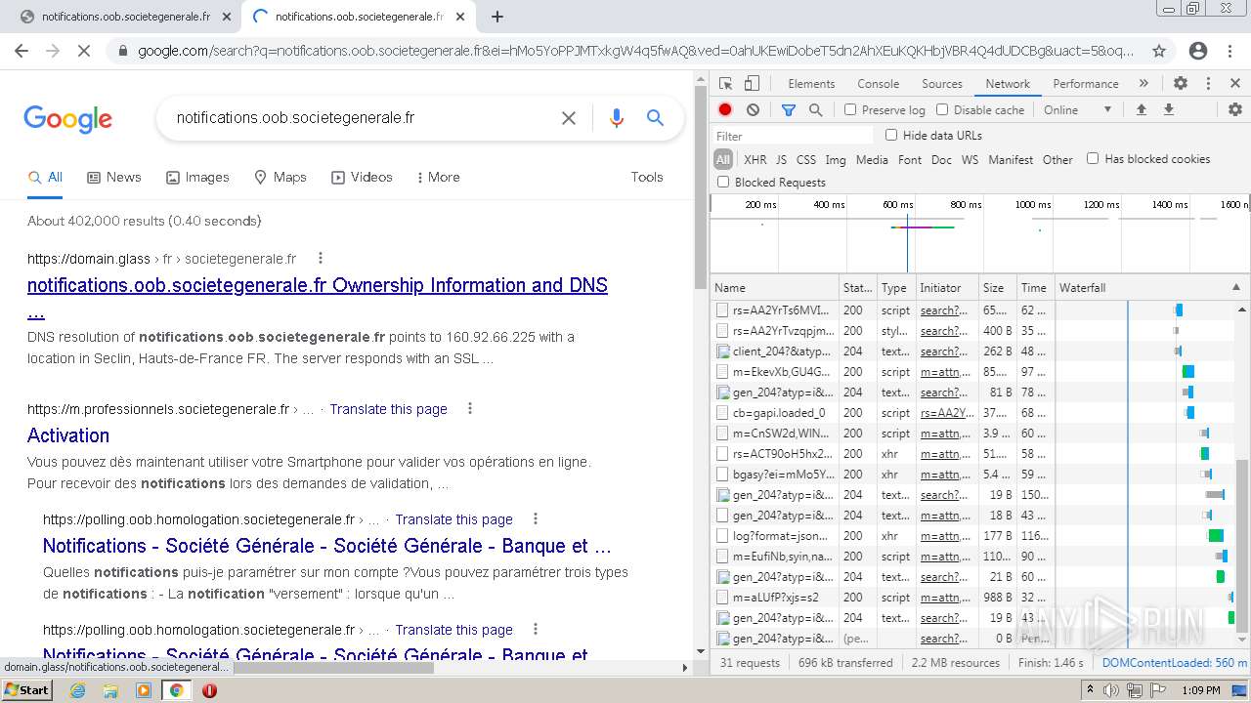1251x703 pixels.
Task: Select the Videos search tab
Action: [362, 177]
